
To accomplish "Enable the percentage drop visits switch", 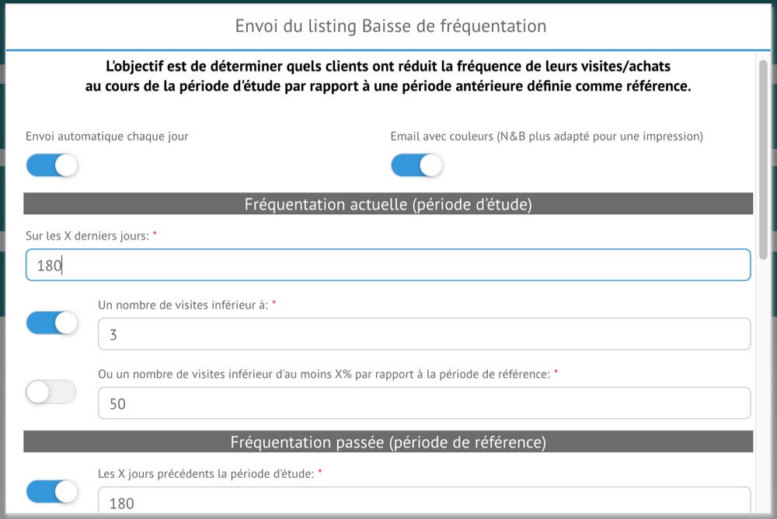I will [x=52, y=393].
